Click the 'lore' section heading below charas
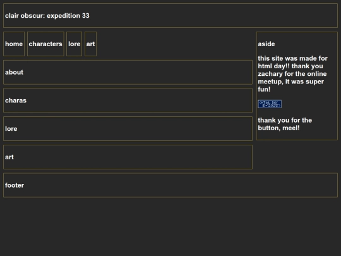Viewport: 341px width, 256px height. pos(11,129)
